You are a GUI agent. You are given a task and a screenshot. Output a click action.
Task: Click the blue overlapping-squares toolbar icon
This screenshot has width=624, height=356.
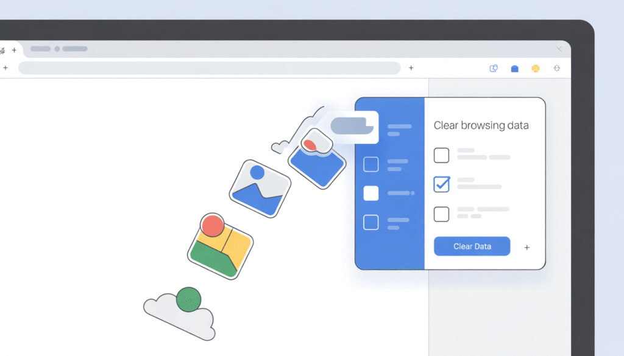click(494, 69)
